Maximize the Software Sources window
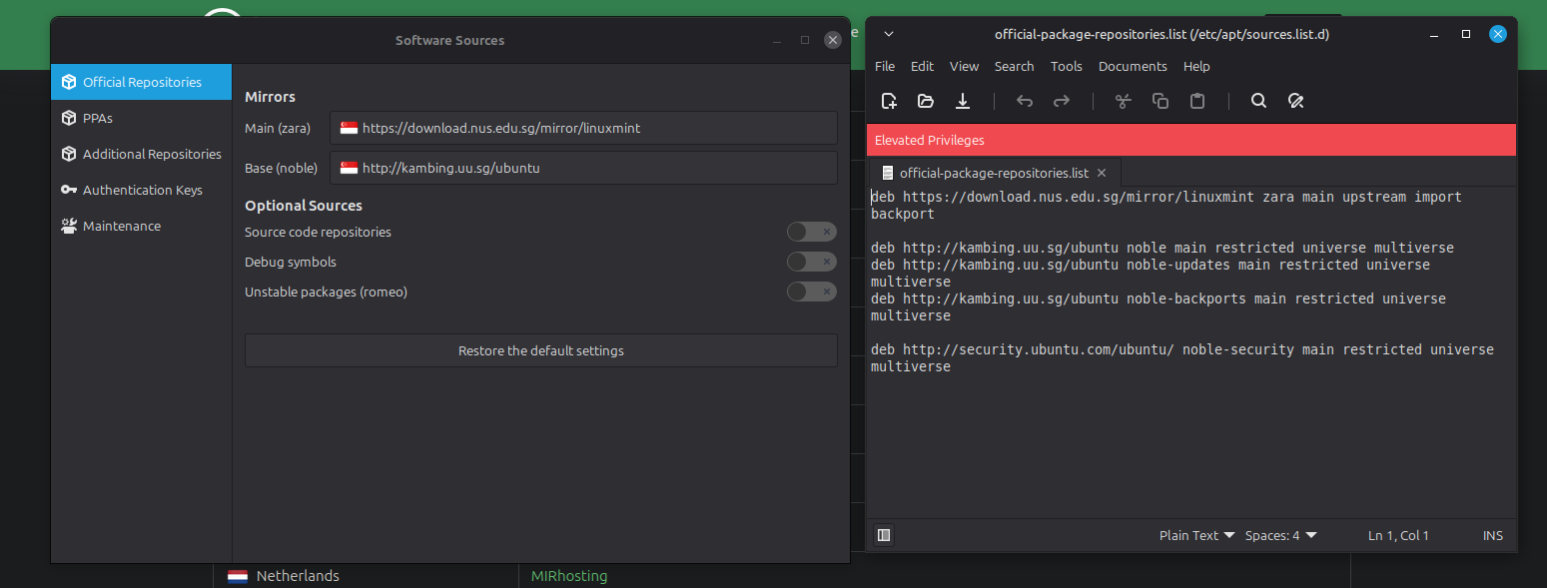This screenshot has height=588, width=1547. coord(805,40)
